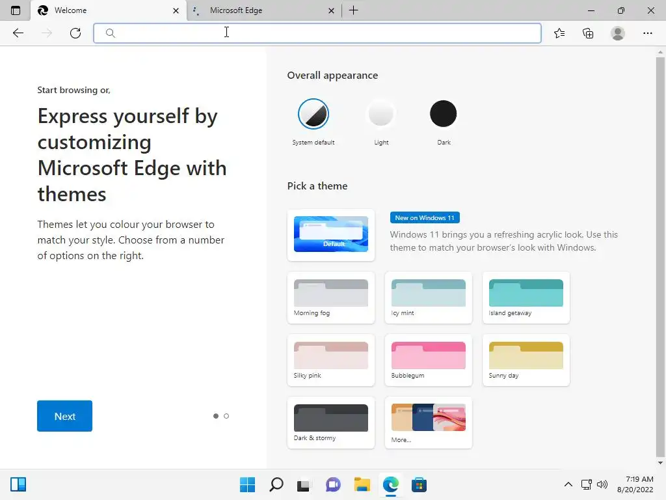The height and width of the screenshot is (500, 666).
Task: Choose the Dark & stormy theme
Action: [x=331, y=423]
